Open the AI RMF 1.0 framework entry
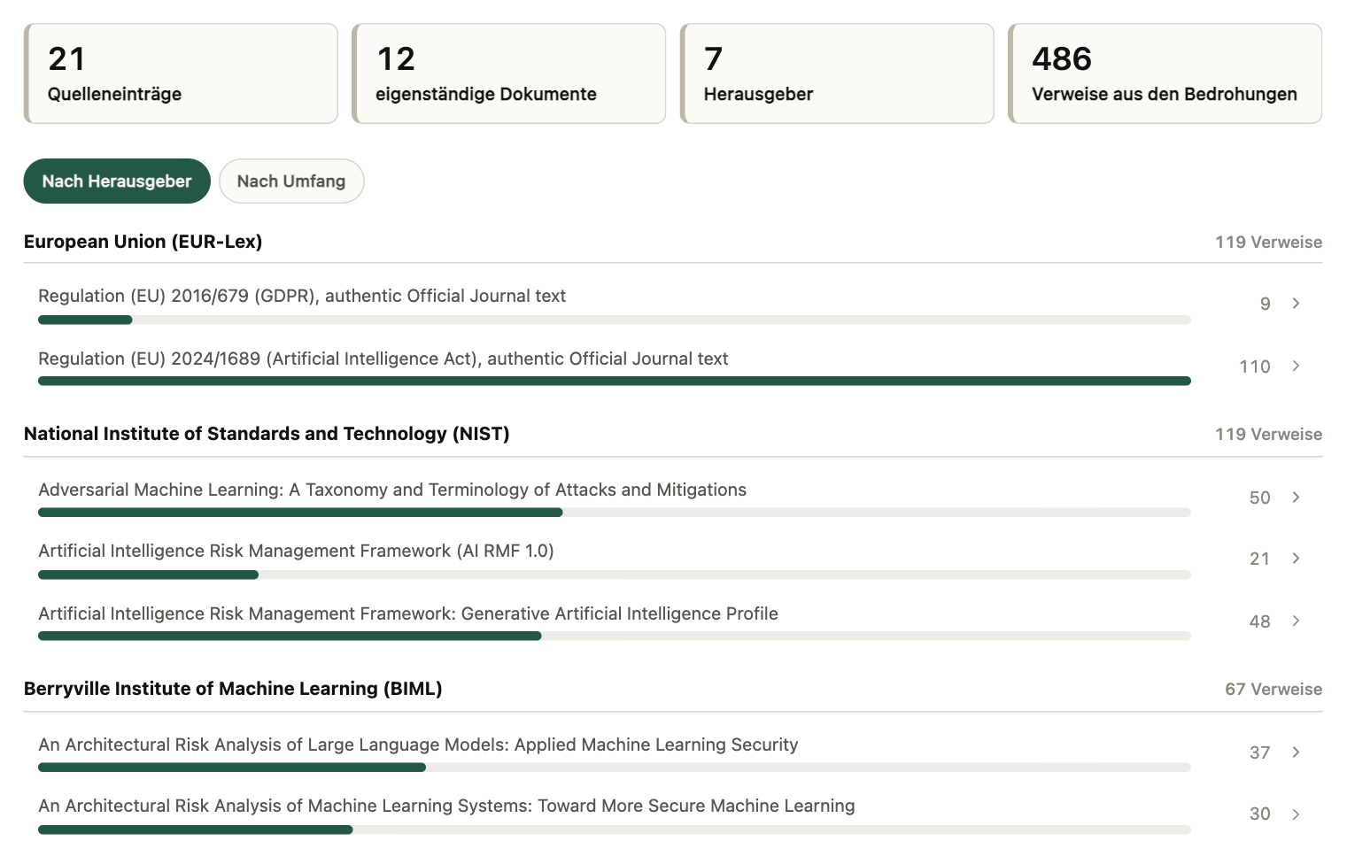 click(x=296, y=552)
